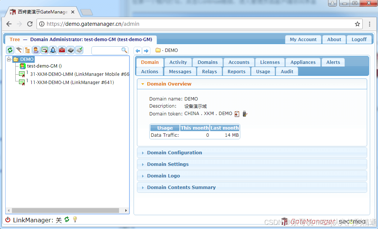Click tree scrollbar left arrow
This screenshot has height=229, width=378.
pyautogui.click(x=9, y=210)
